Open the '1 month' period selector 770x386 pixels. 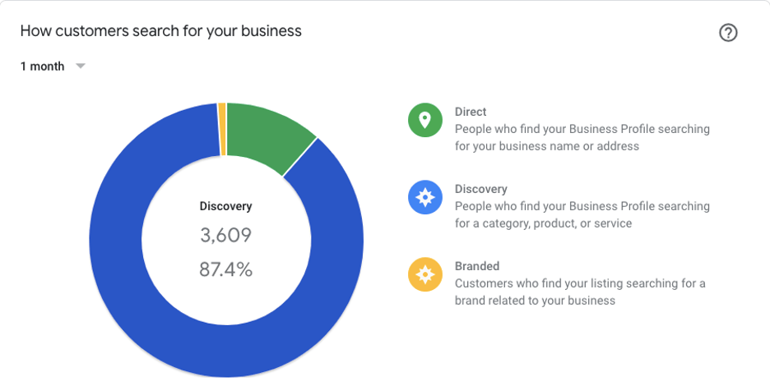click(x=53, y=67)
